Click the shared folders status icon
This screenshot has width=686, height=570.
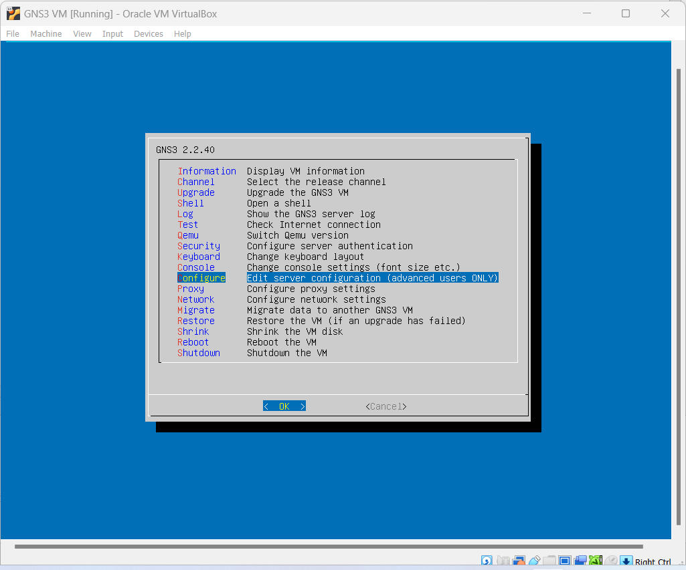pos(549,560)
